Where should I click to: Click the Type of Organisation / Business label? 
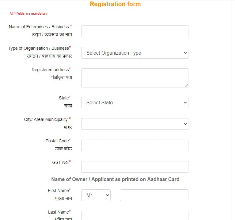tap(39, 48)
